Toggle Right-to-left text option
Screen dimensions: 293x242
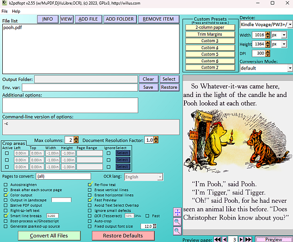[5, 210]
